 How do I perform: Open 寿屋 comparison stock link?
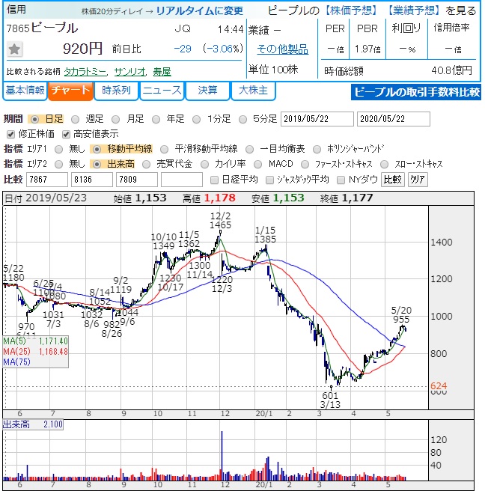point(162,72)
